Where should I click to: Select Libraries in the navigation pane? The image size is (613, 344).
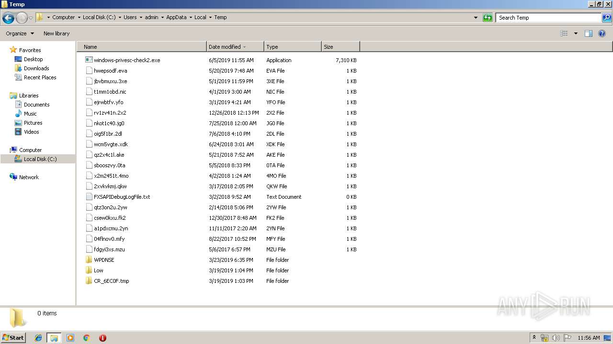(29, 96)
